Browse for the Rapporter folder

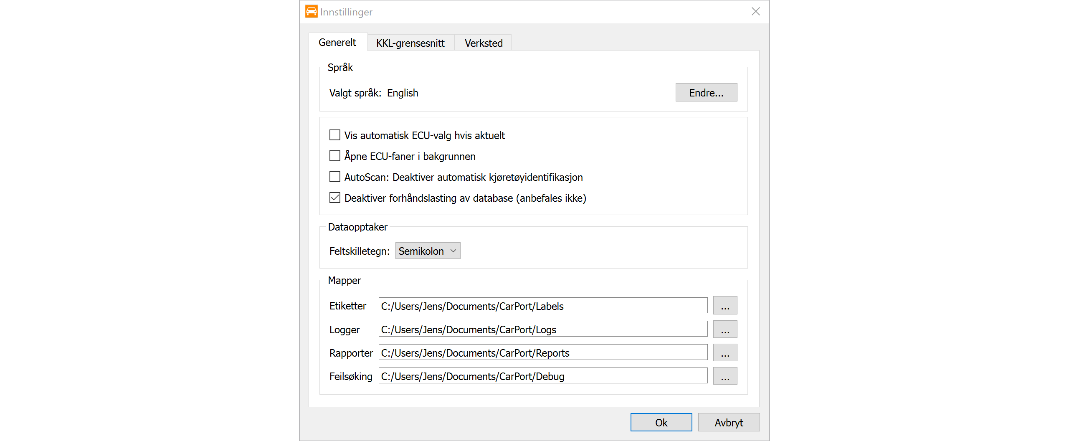pyautogui.click(x=725, y=352)
